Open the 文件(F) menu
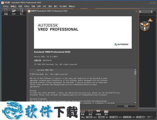This screenshot has height=120, width=157. point(6,6)
